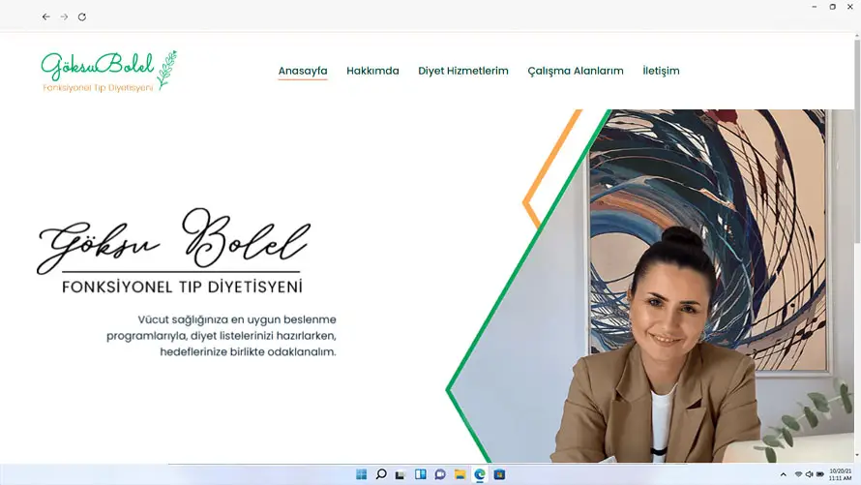861x485 pixels.
Task: Show hidden icons tray chevron
Action: point(783,474)
